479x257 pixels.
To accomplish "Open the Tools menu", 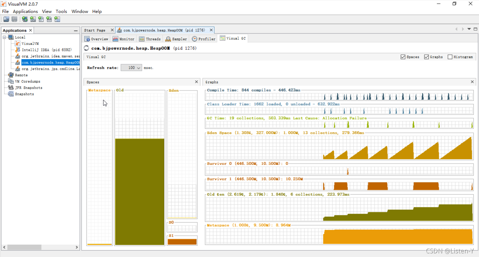I will coord(61,11).
